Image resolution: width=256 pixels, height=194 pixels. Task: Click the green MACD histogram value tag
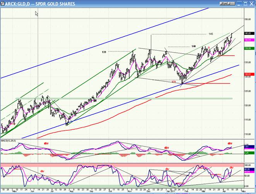click(249, 153)
